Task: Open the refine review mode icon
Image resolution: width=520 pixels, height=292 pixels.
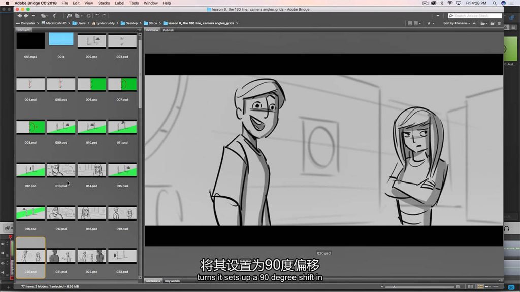Action: [x=78, y=16]
